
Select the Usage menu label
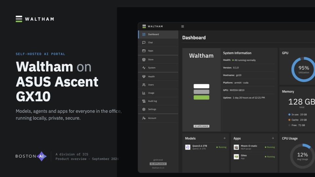(151, 93)
